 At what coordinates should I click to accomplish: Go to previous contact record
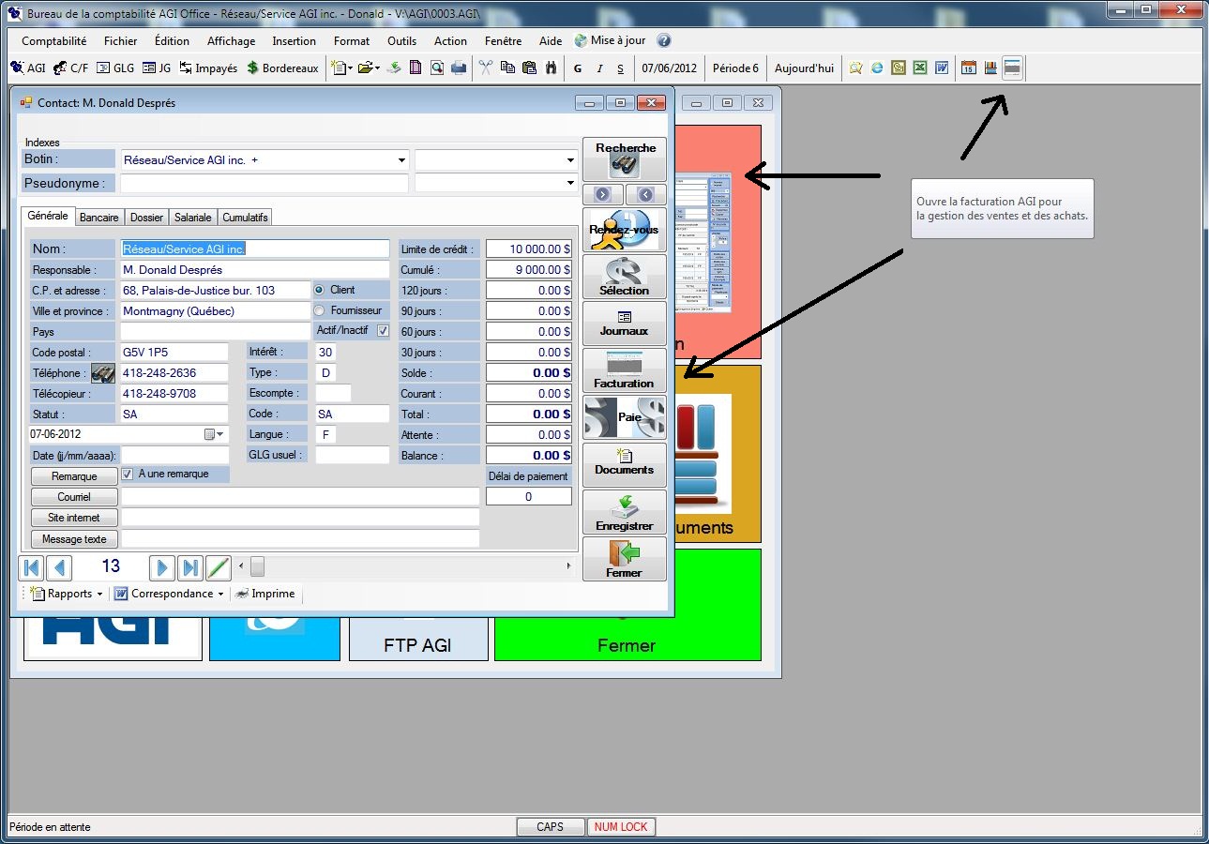click(x=59, y=567)
